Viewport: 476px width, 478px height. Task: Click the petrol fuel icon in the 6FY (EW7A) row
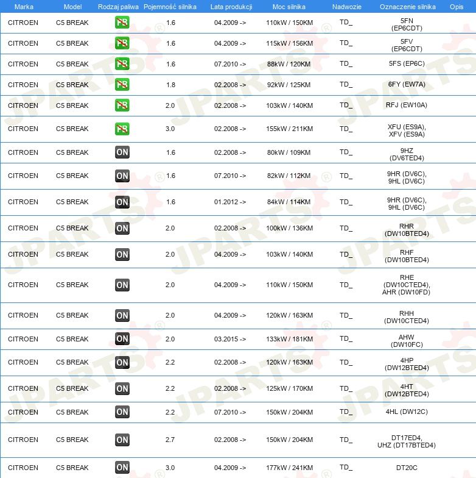(x=122, y=84)
